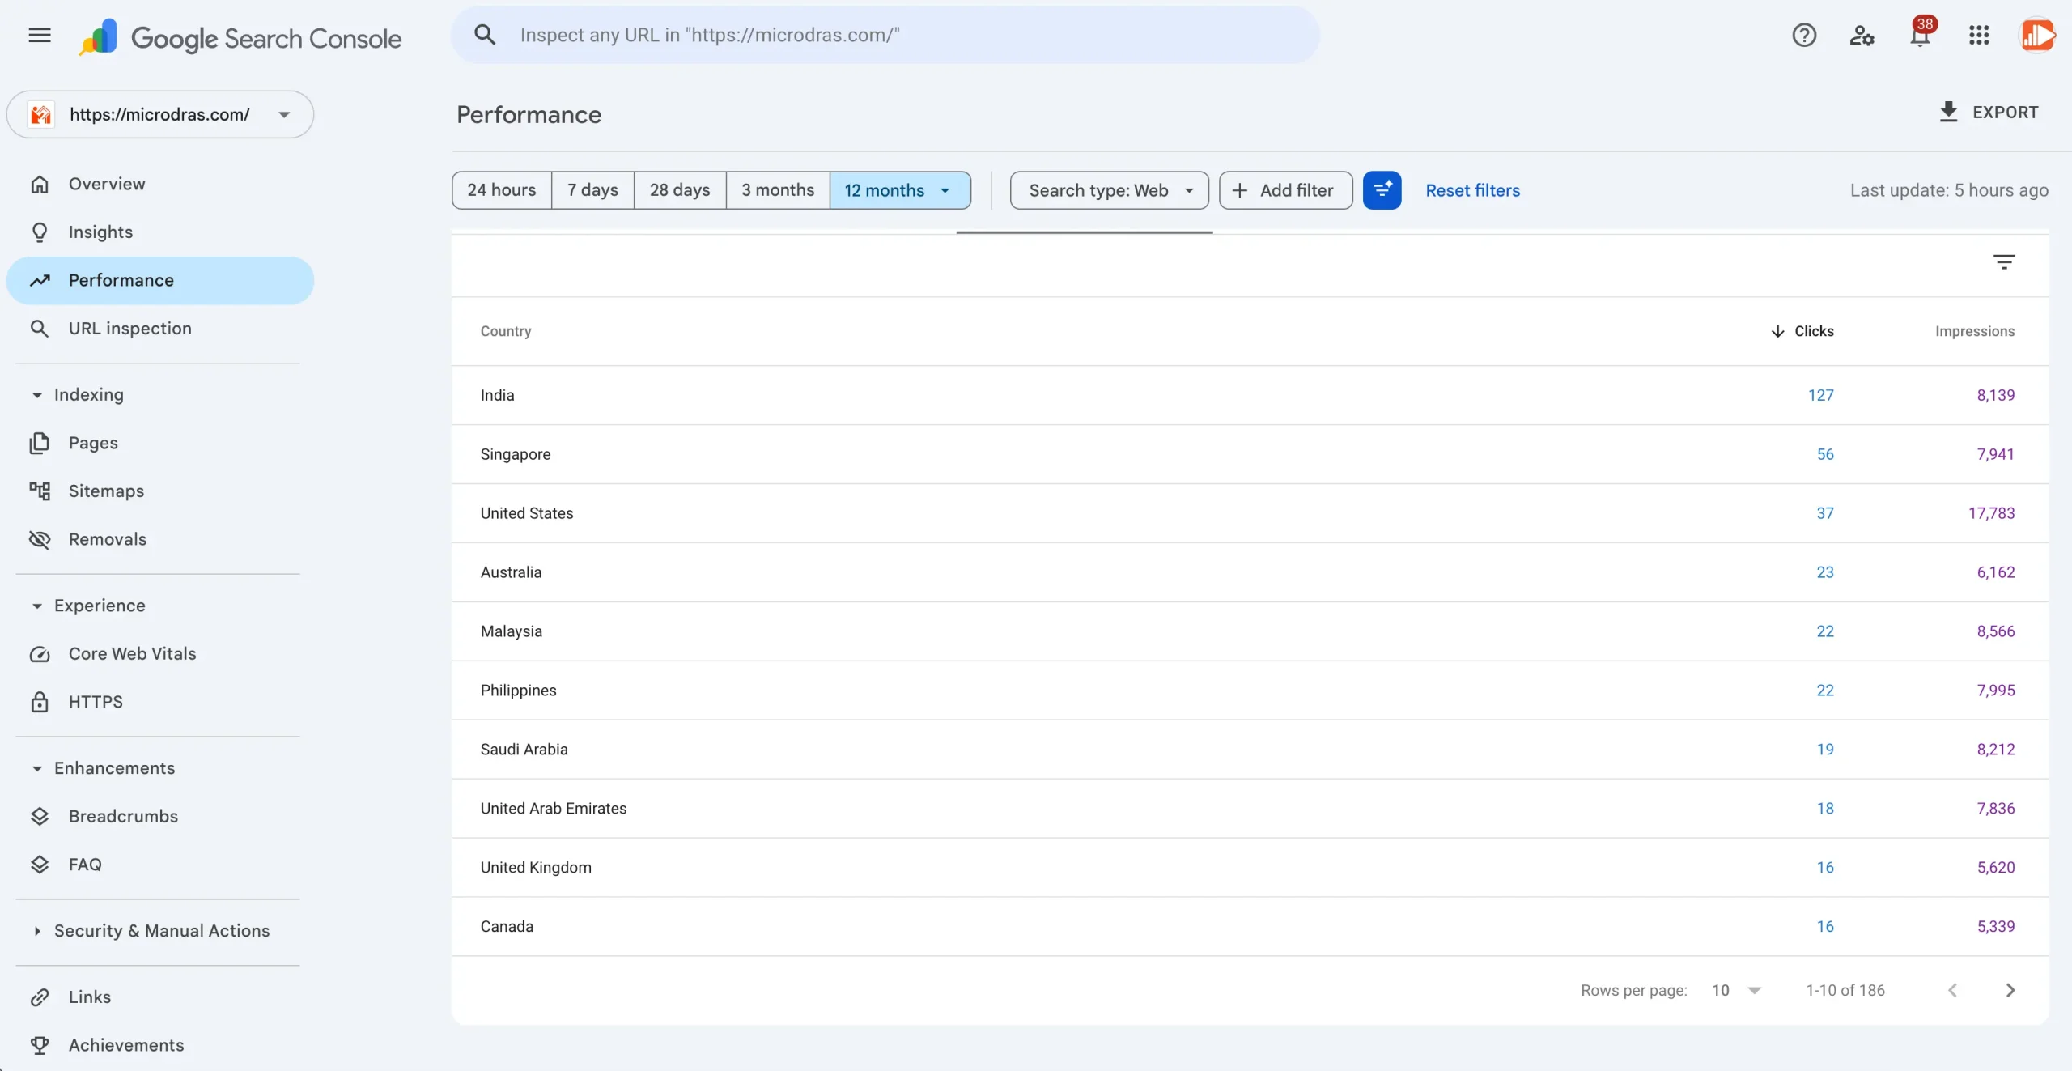Click the Overview home icon
This screenshot has height=1071, width=2072.
tap(40, 184)
